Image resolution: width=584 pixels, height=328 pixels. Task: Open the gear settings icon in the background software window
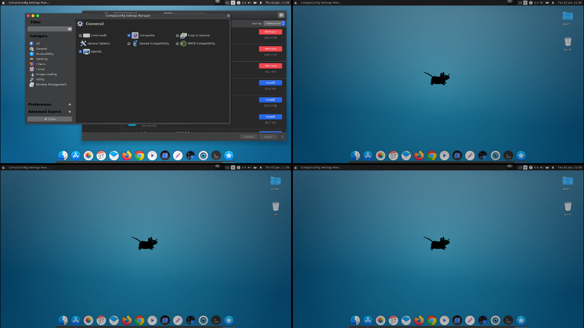point(281,15)
